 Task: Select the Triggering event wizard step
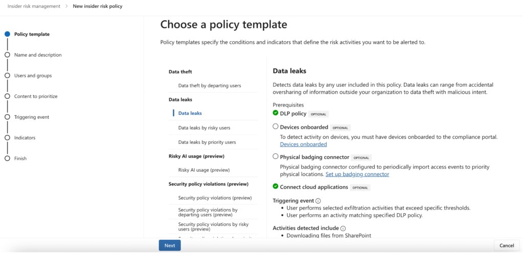pyautogui.click(x=32, y=117)
